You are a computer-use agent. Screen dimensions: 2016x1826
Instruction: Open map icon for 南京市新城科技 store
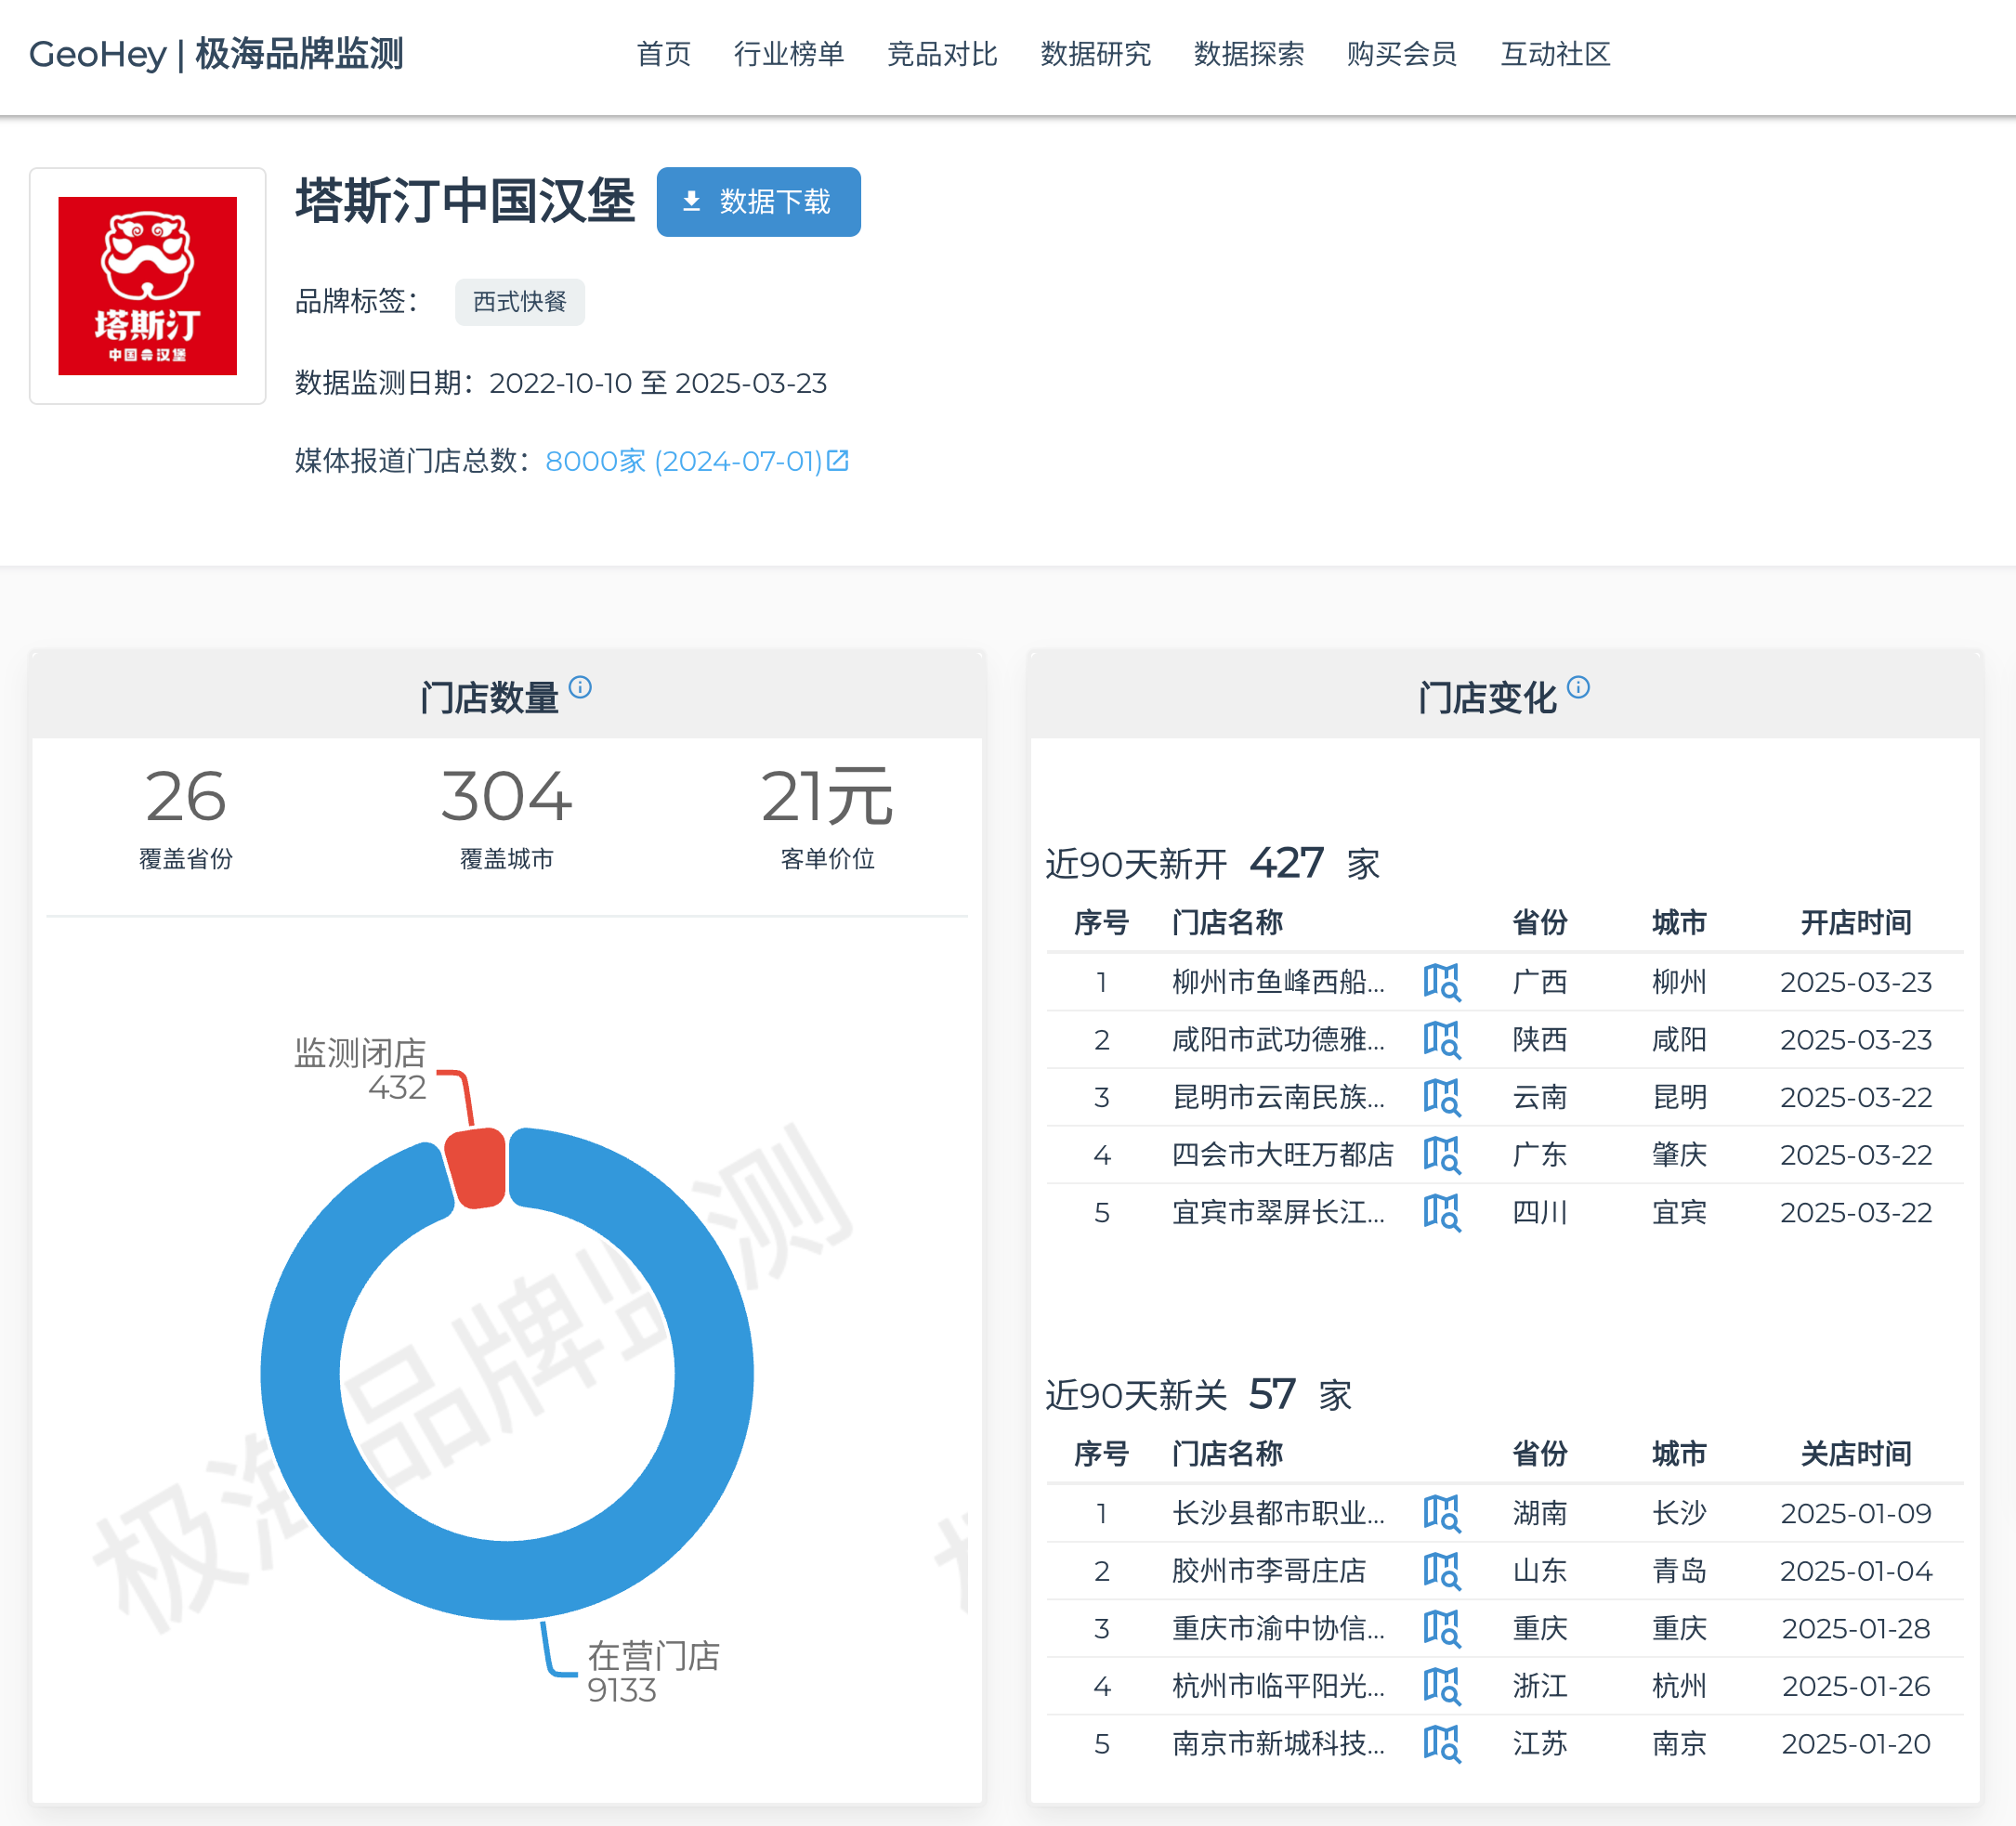tap(1441, 1744)
